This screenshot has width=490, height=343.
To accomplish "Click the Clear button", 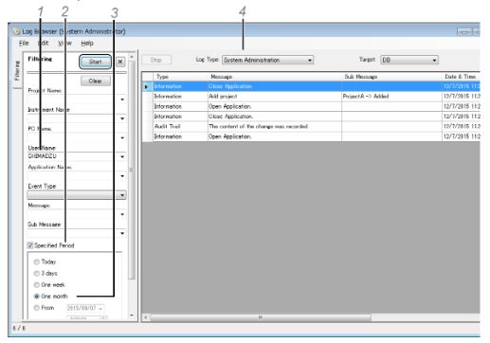I will tap(96, 81).
